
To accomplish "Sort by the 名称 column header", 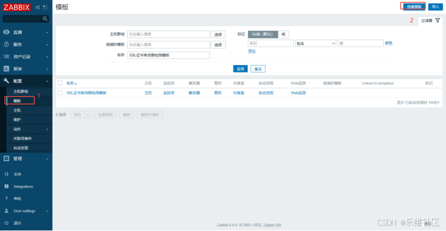I will coord(71,83).
